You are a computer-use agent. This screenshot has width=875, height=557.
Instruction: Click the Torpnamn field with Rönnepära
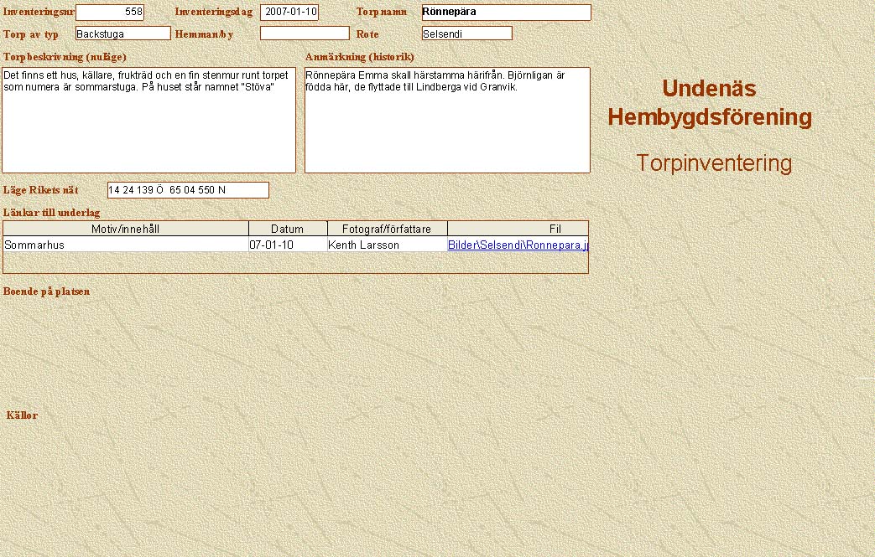pos(506,13)
